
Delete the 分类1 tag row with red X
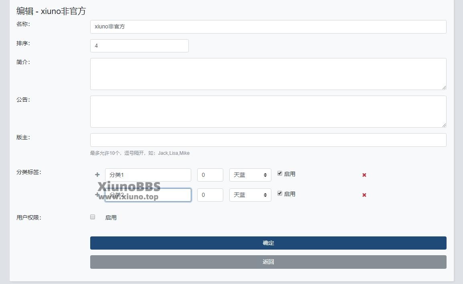[x=364, y=175]
